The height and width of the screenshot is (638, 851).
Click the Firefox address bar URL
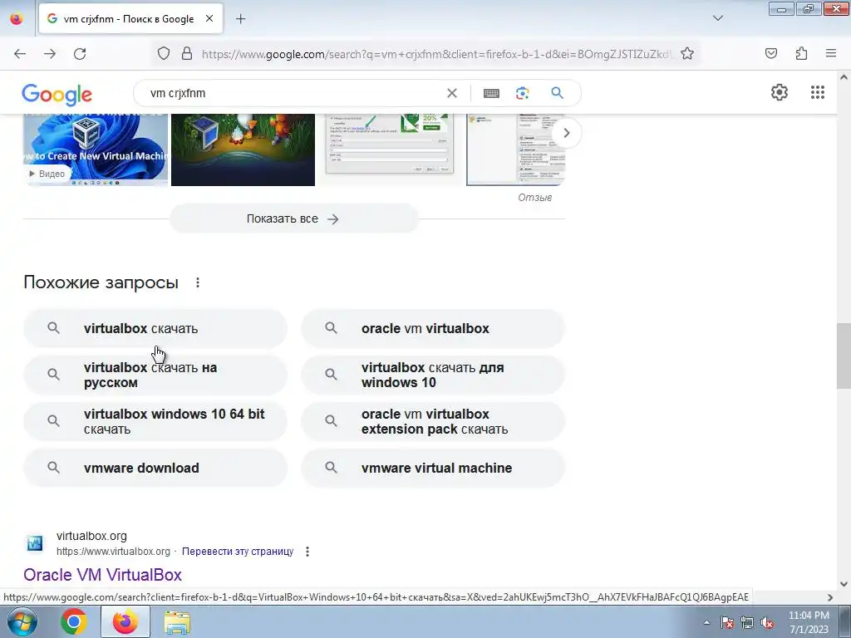(437, 54)
